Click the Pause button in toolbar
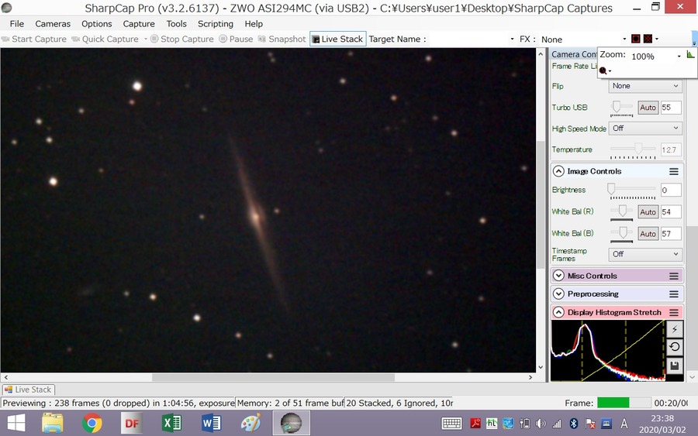This screenshot has height=436, width=698. 236,39
